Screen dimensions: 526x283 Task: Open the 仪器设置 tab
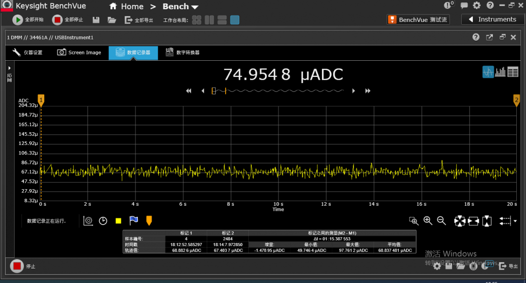click(28, 53)
